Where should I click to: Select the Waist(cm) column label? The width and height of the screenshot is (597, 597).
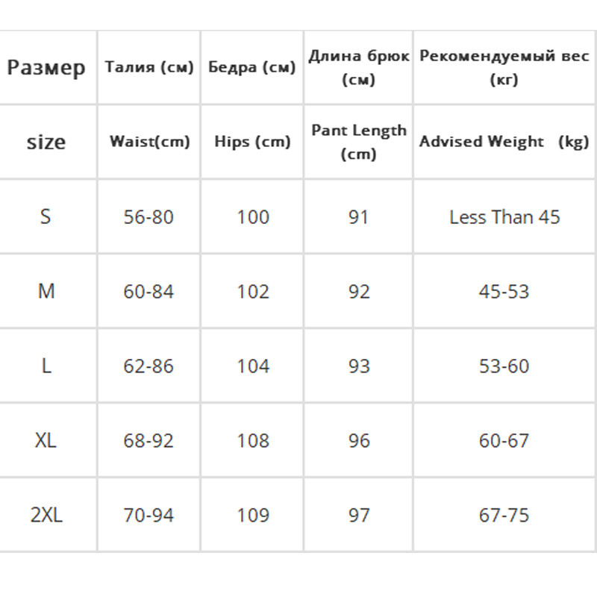tap(149, 141)
